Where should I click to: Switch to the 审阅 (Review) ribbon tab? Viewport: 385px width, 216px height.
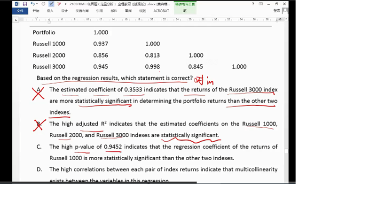pos(128,11)
